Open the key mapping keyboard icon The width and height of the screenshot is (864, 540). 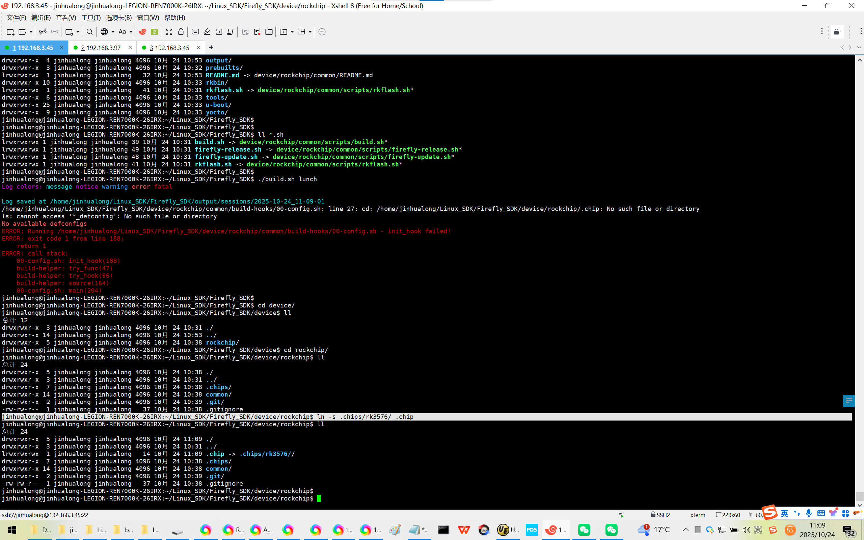pos(195,32)
